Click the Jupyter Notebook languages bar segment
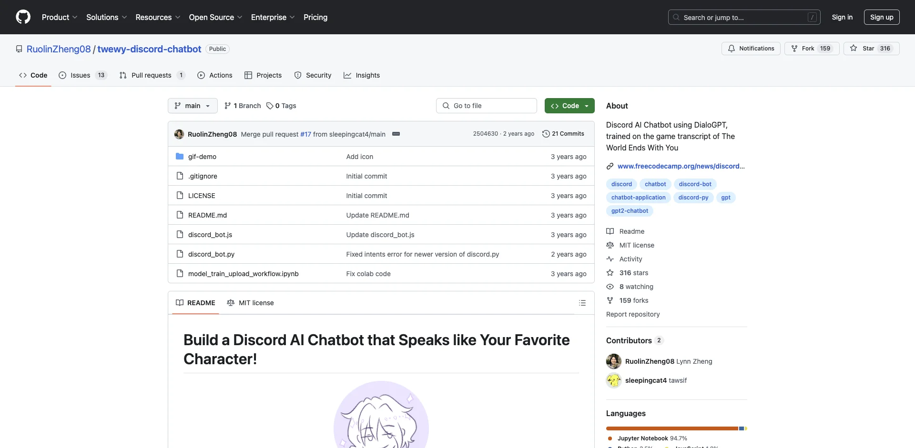The width and height of the screenshot is (915, 448). 672,428
